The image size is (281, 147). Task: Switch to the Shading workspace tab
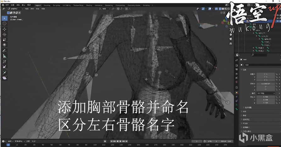pos(89,5)
